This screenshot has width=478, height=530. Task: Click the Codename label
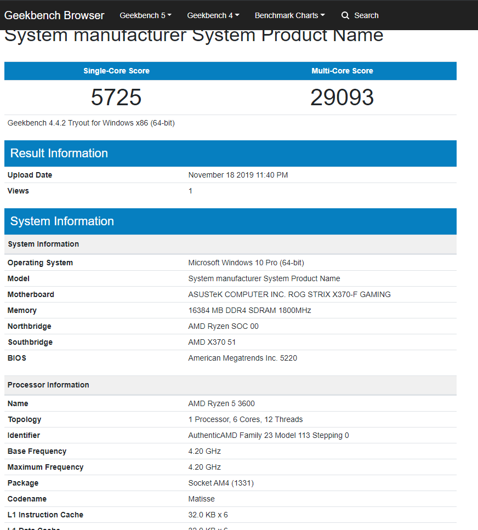[x=27, y=499]
